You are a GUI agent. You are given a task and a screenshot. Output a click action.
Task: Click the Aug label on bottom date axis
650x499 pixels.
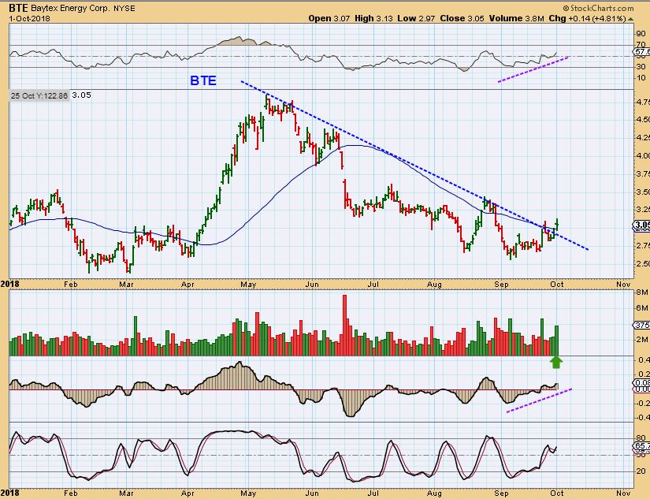(434, 493)
